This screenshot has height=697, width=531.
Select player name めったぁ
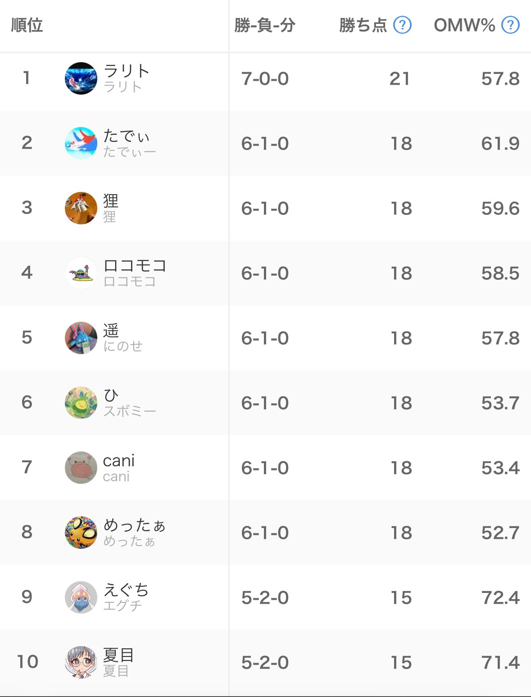click(x=134, y=525)
